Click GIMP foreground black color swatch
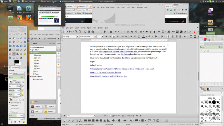Screen dimensions: 224x126 coord(16,62)
